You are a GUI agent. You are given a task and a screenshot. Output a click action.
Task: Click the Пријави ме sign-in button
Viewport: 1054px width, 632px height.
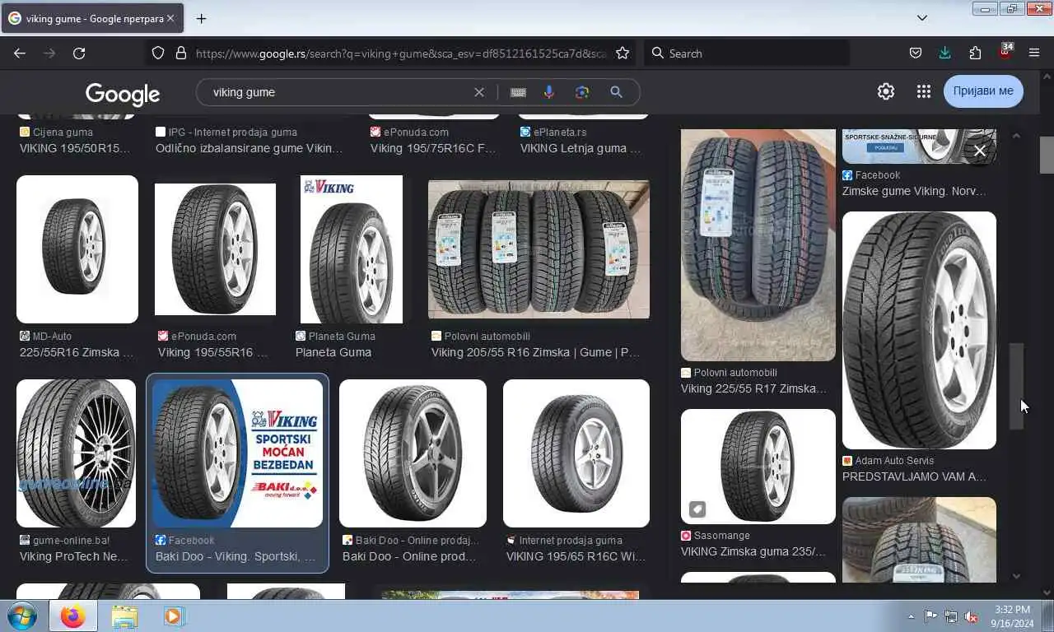click(x=983, y=91)
